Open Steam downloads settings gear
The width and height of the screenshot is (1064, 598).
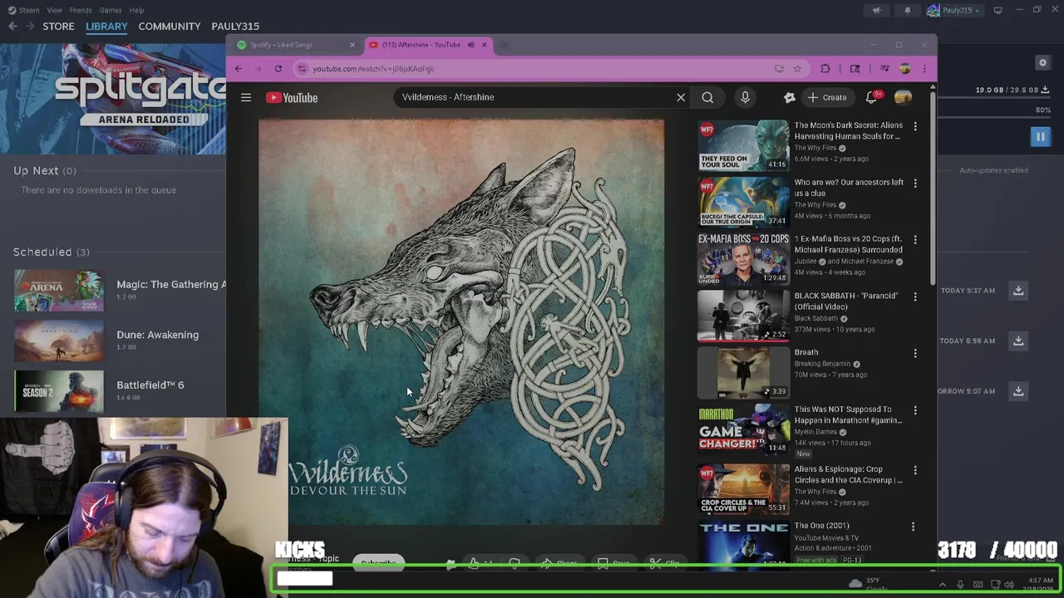pos(1042,63)
